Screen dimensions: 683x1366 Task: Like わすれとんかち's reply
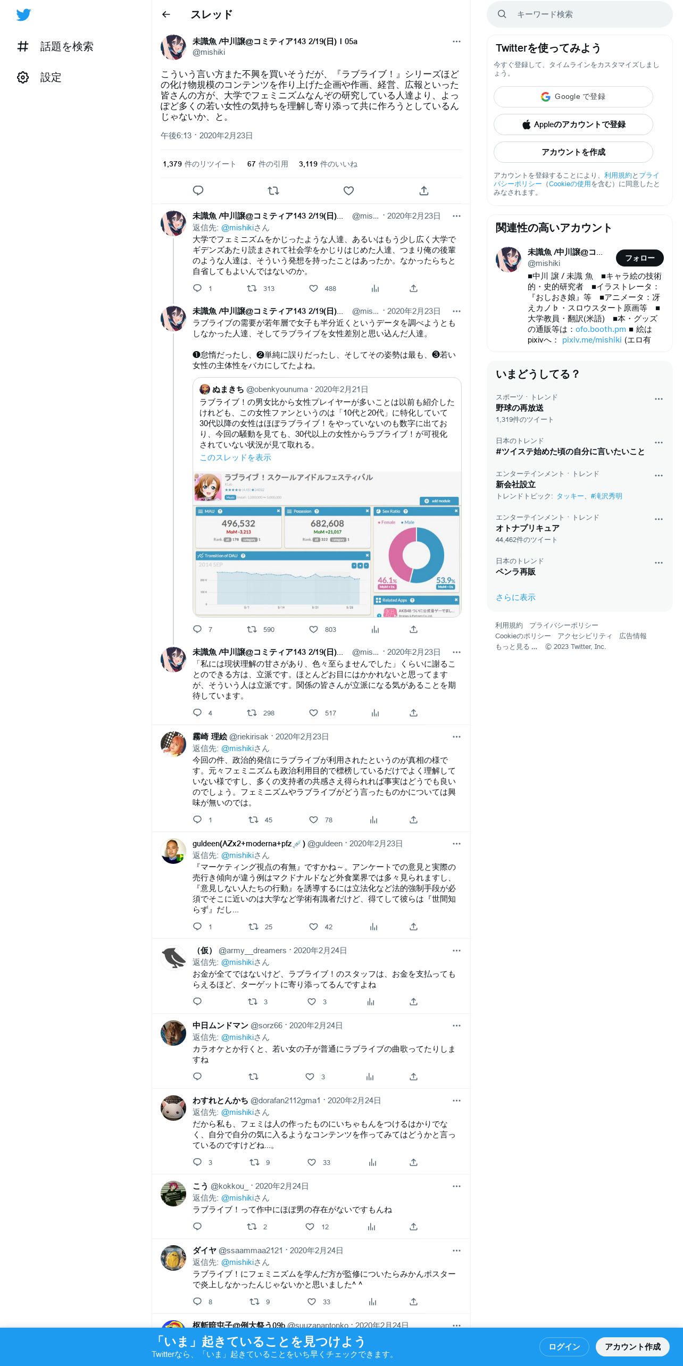pos(312,1162)
